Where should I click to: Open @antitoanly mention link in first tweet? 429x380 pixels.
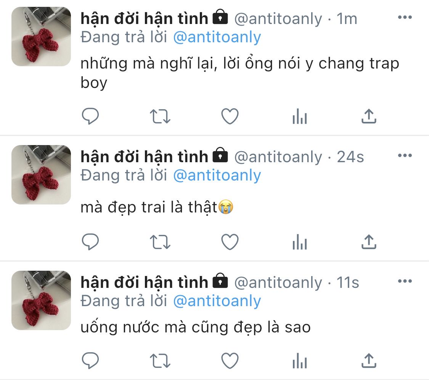(x=217, y=37)
